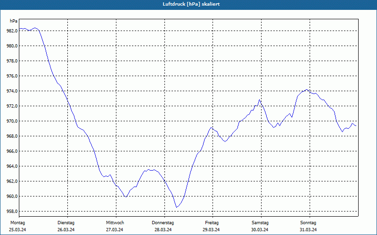Viewport: 377px width, 235px height.
Task: Select the 966,0 axis value
Action: (12, 151)
